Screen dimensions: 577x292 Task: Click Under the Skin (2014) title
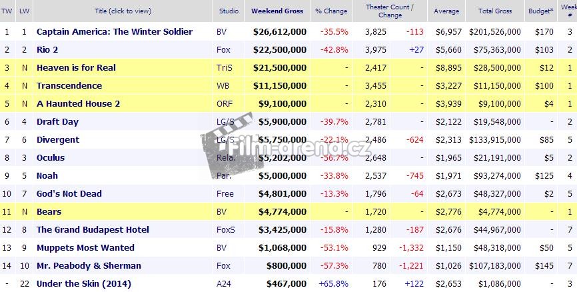[x=83, y=283]
